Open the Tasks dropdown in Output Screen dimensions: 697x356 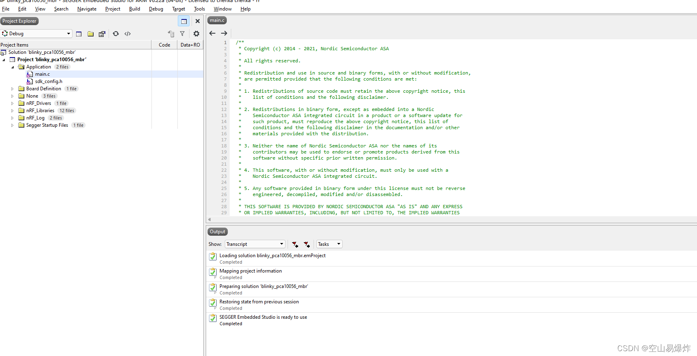[x=329, y=244]
